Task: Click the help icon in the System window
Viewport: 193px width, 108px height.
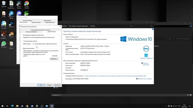Action: coord(153,29)
